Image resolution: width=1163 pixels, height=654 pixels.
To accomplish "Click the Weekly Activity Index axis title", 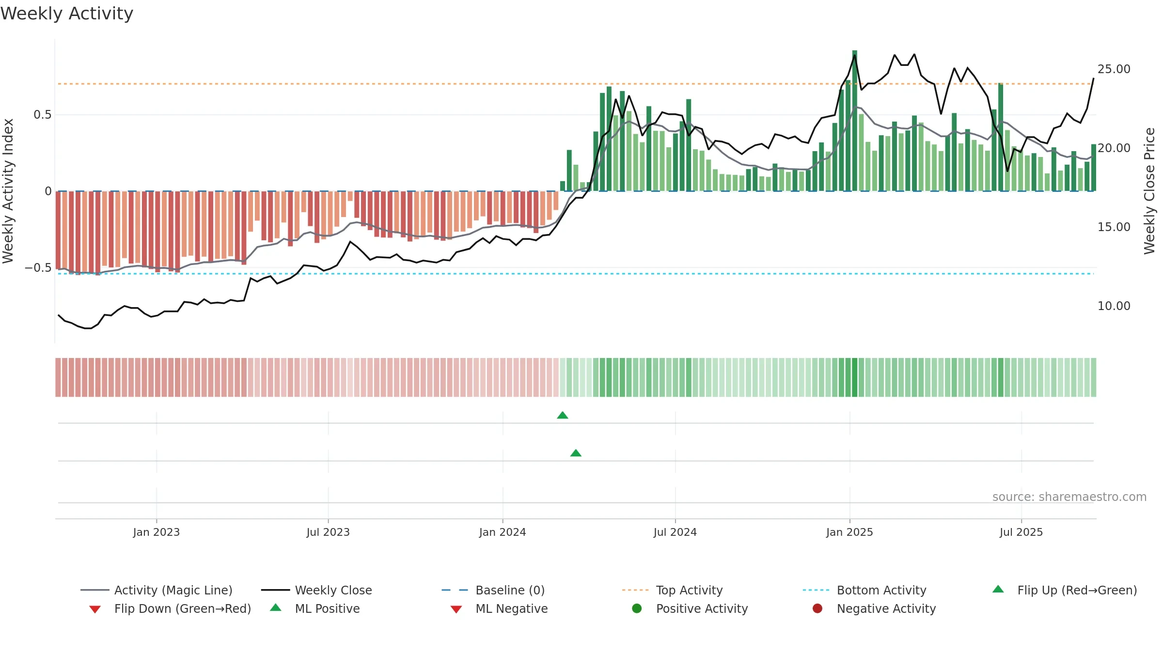I will [x=8, y=191].
